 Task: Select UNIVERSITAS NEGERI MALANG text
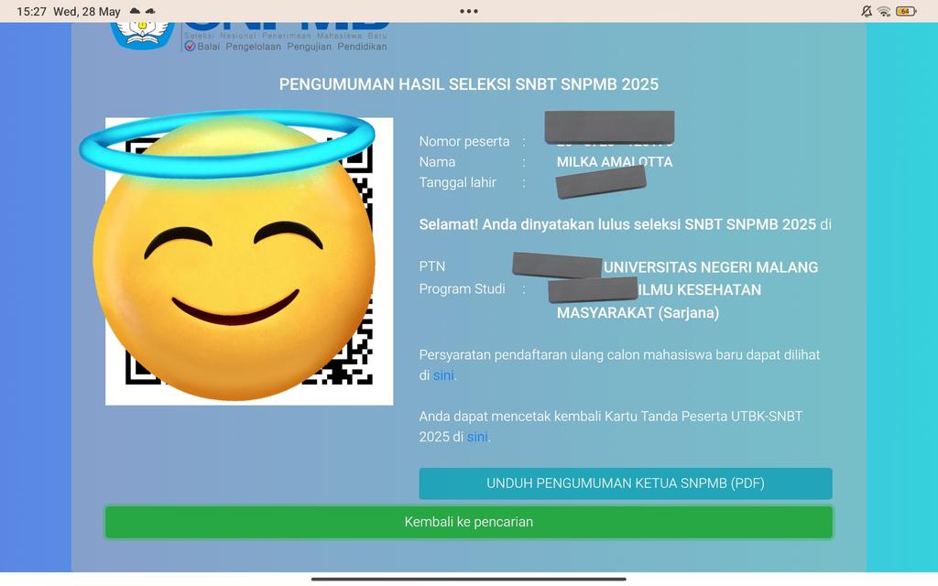coord(711,267)
